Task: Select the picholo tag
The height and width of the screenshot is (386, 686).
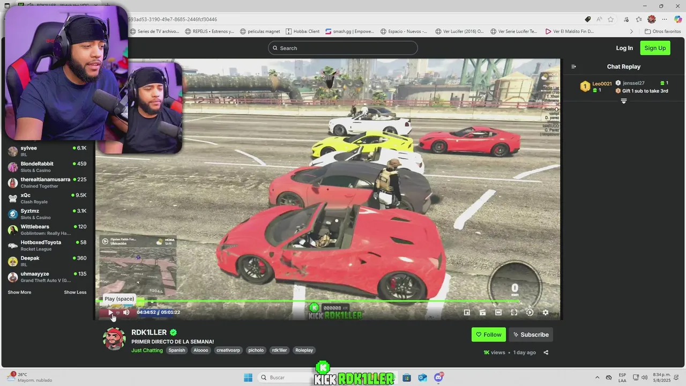Action: (x=256, y=350)
